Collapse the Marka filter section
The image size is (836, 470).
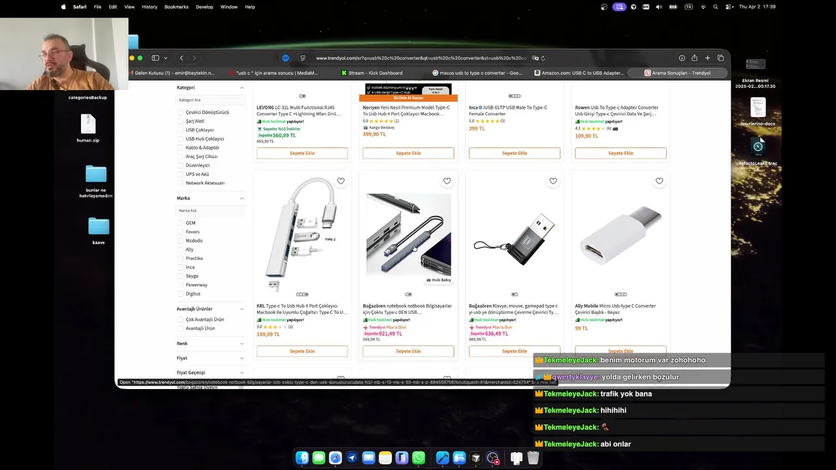242,198
